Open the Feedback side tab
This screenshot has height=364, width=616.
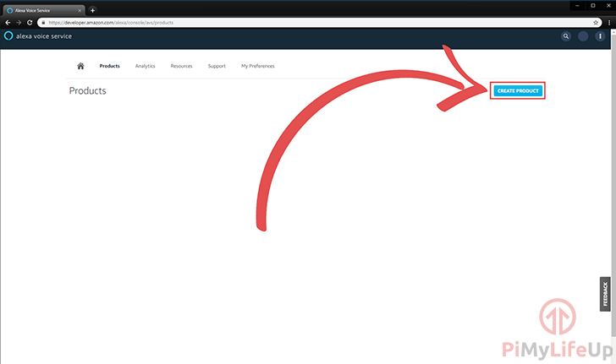point(605,294)
